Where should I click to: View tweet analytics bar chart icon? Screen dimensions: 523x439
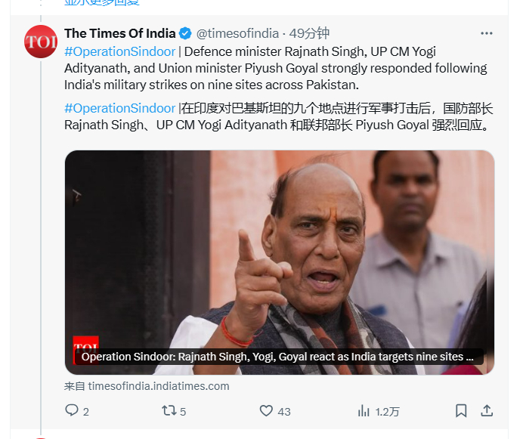pos(364,411)
